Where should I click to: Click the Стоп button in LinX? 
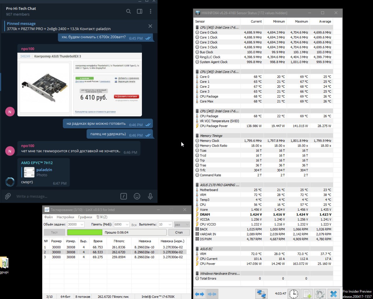click(179, 232)
